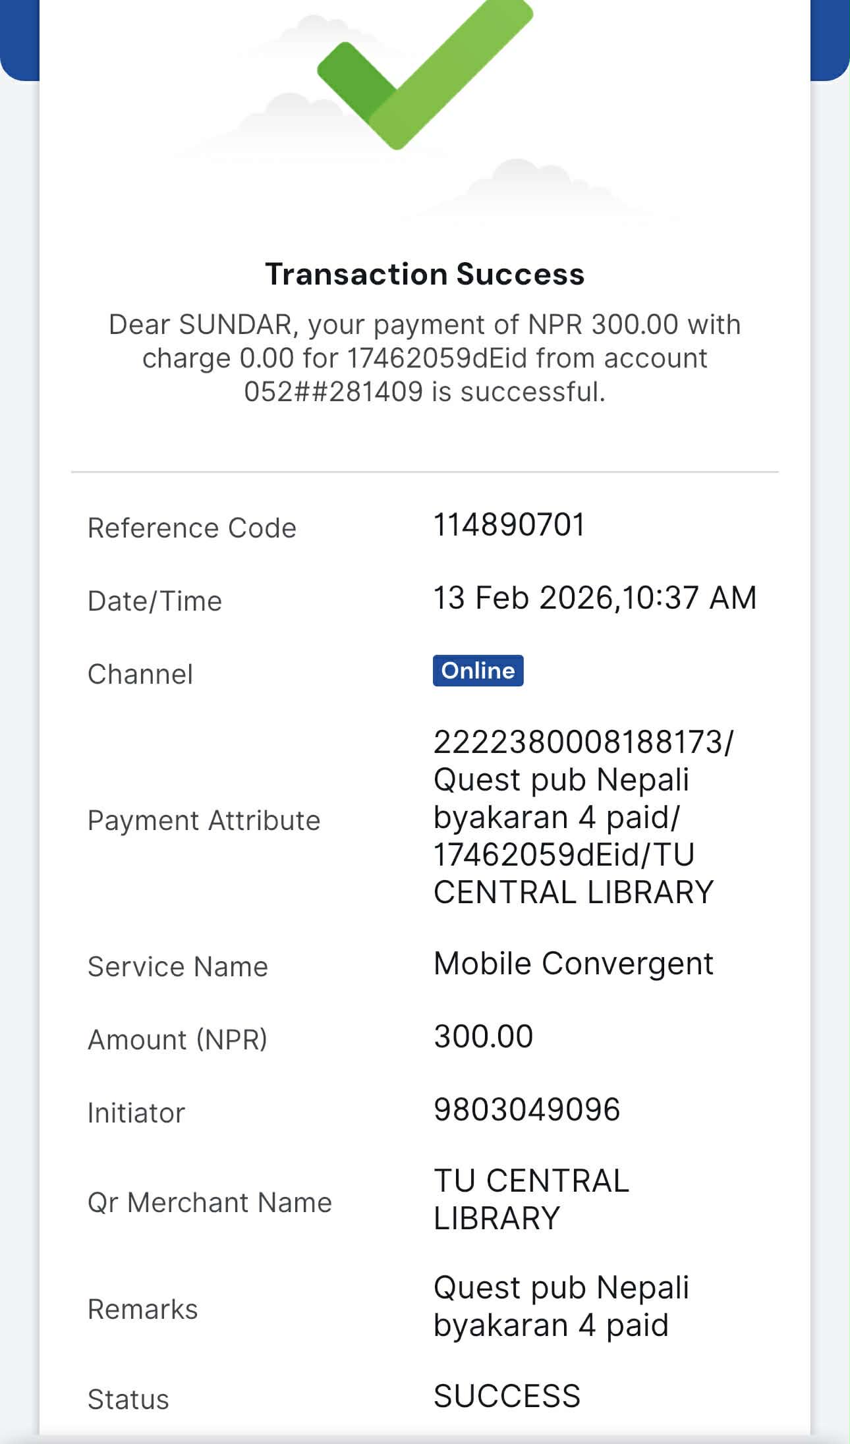This screenshot has height=1444, width=850.
Task: Tap reference code value 114890701
Action: (x=509, y=526)
